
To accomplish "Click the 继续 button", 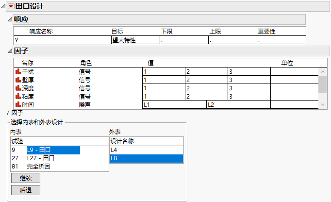I will (26, 178).
